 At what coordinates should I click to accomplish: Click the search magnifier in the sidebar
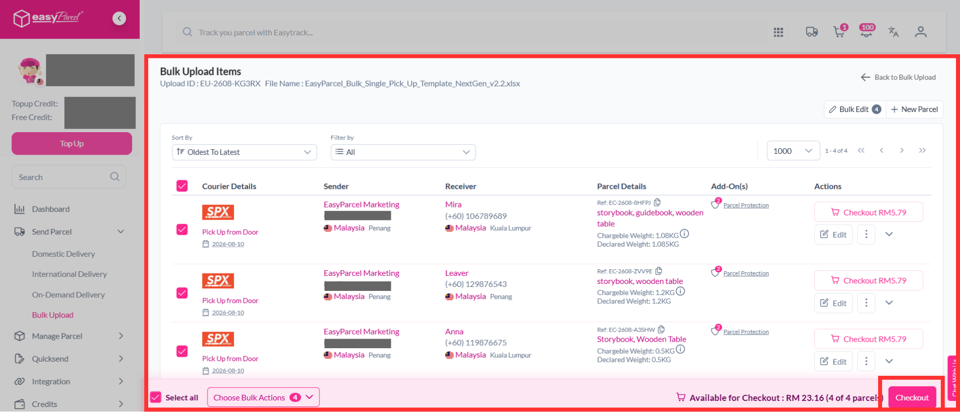115,177
